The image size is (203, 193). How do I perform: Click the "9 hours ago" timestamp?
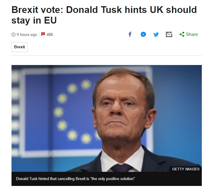tap(27, 35)
